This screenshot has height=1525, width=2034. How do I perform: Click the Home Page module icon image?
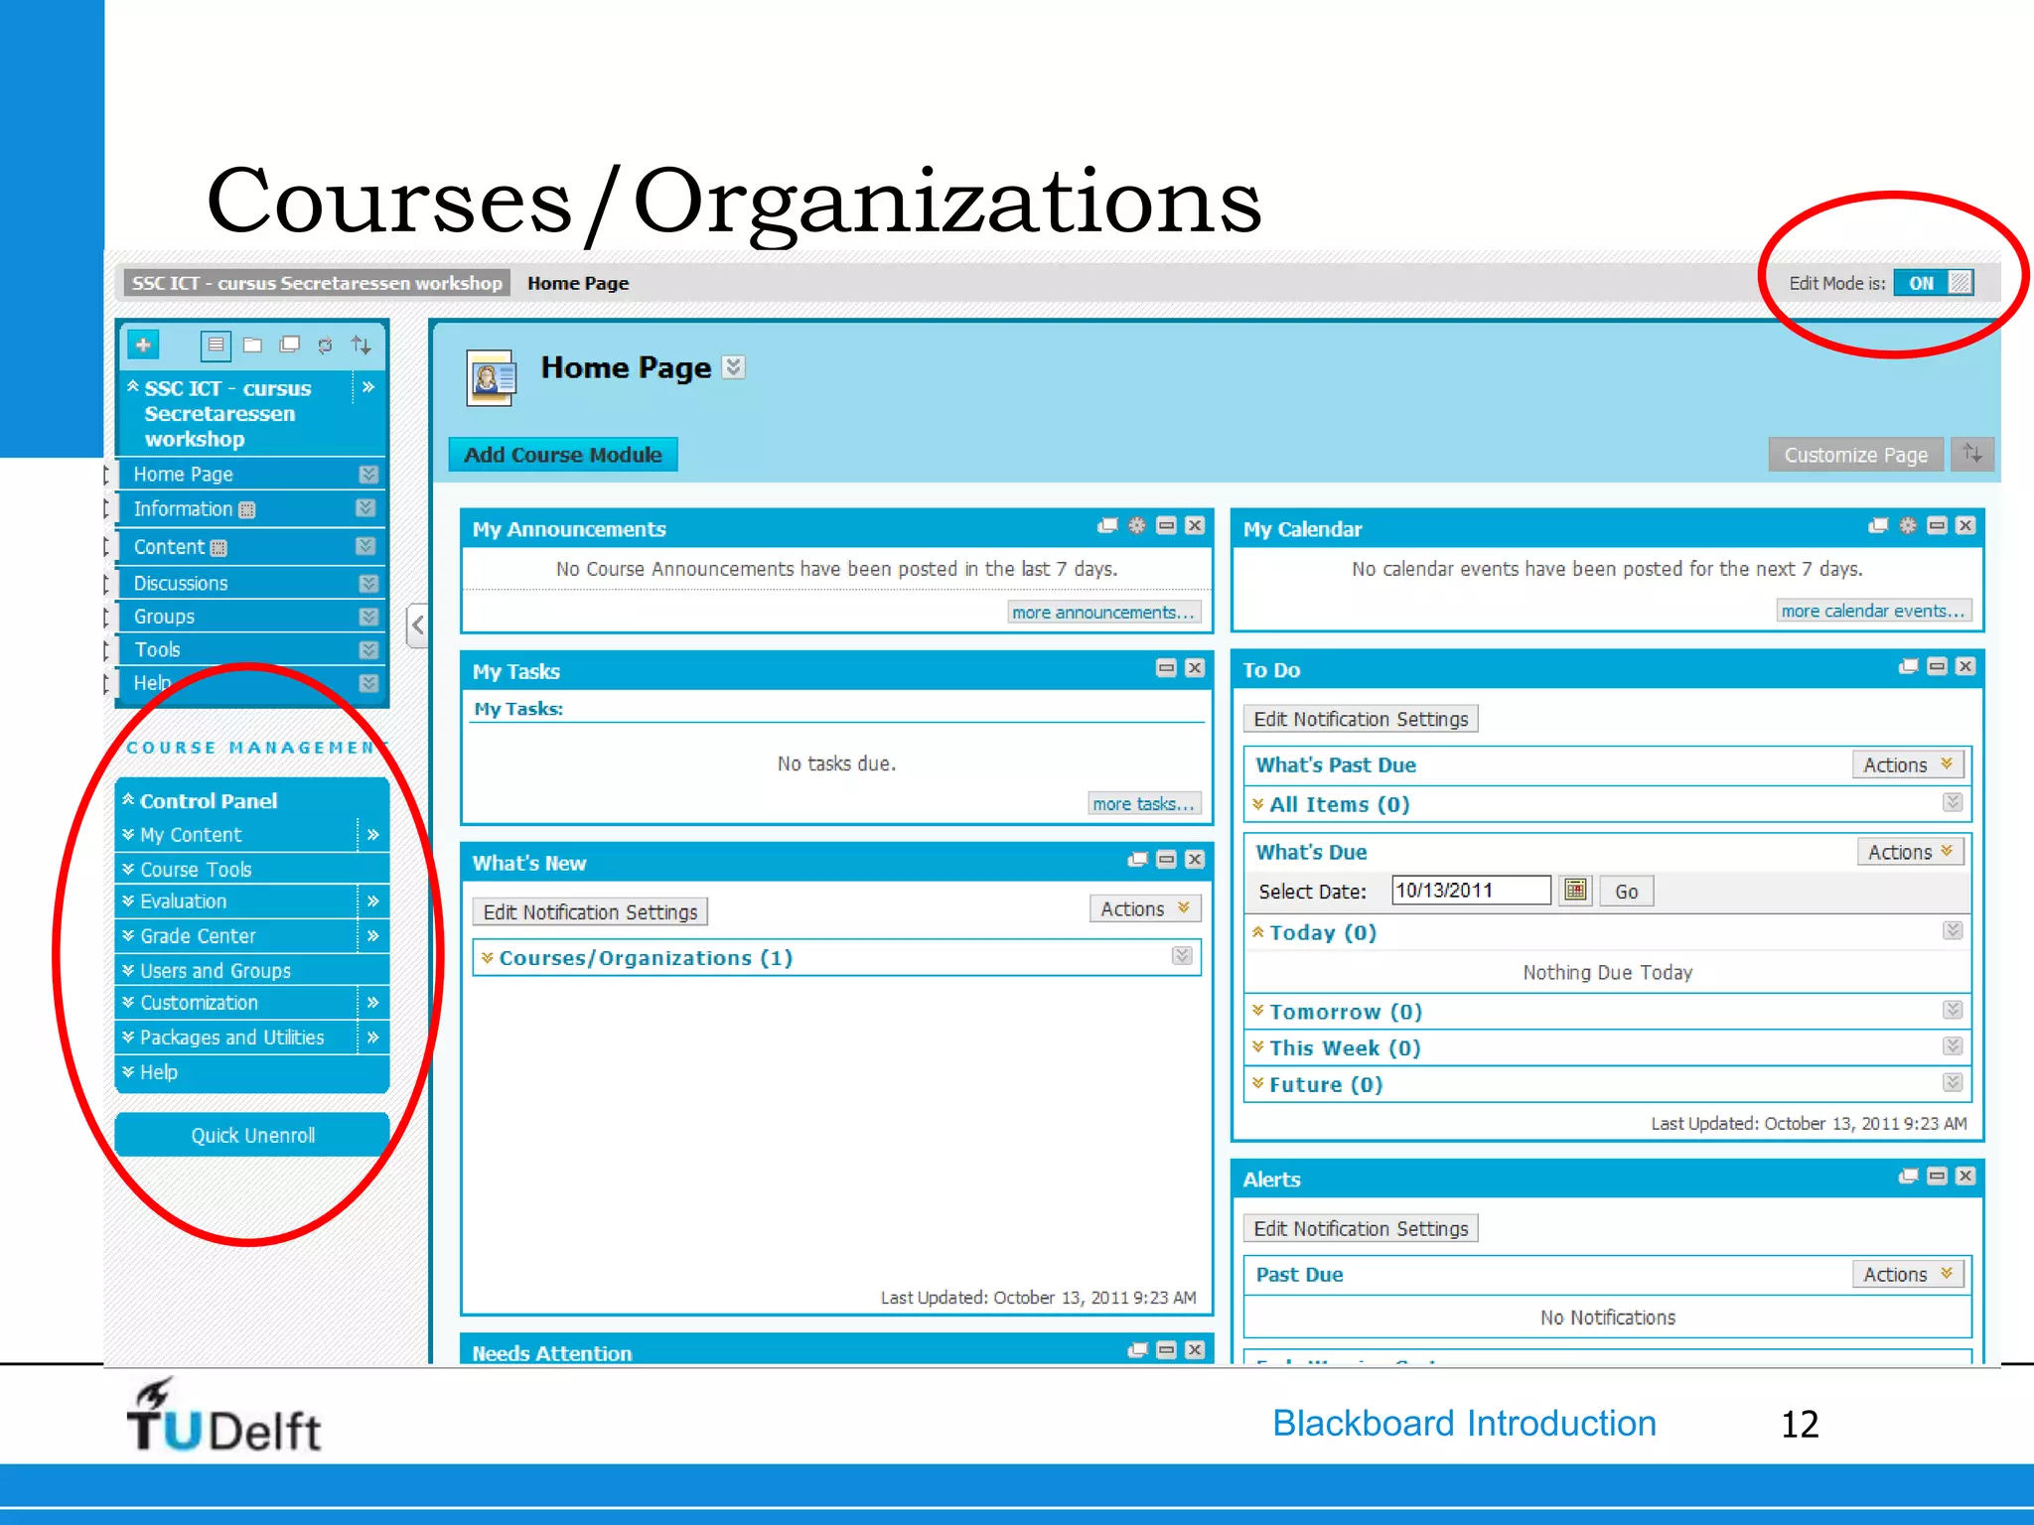(x=492, y=378)
